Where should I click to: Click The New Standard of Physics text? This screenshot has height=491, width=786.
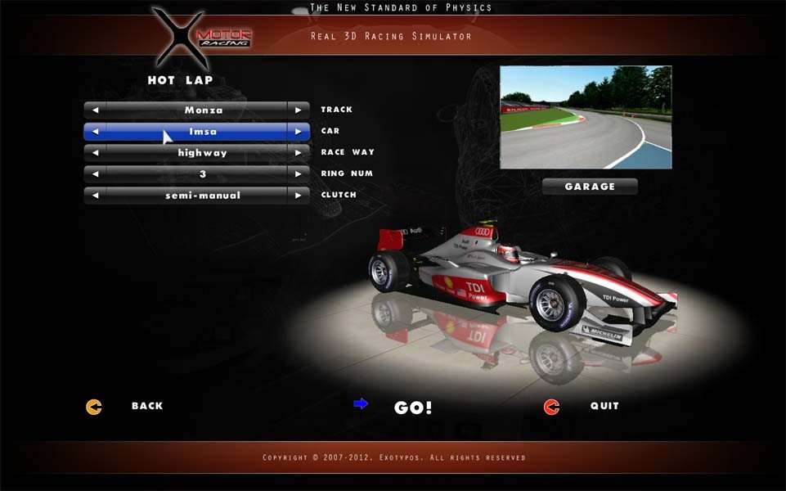point(401,7)
